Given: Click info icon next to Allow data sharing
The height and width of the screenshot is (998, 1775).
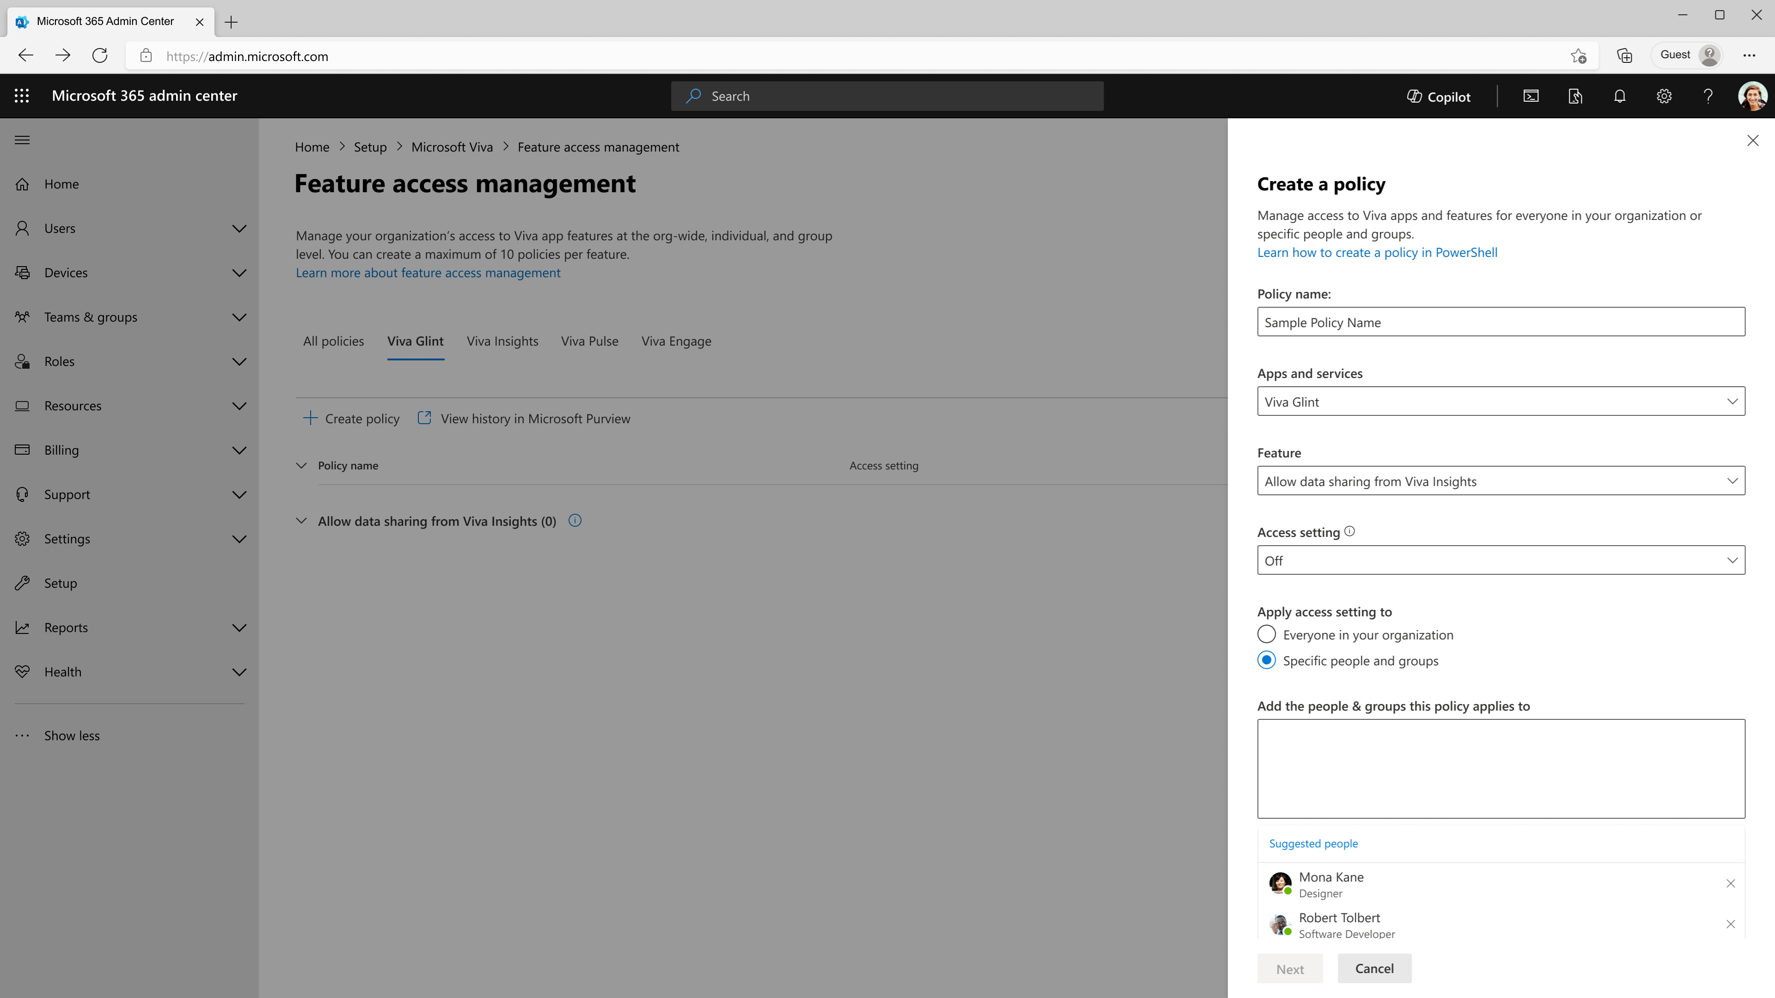Looking at the screenshot, I should (575, 521).
